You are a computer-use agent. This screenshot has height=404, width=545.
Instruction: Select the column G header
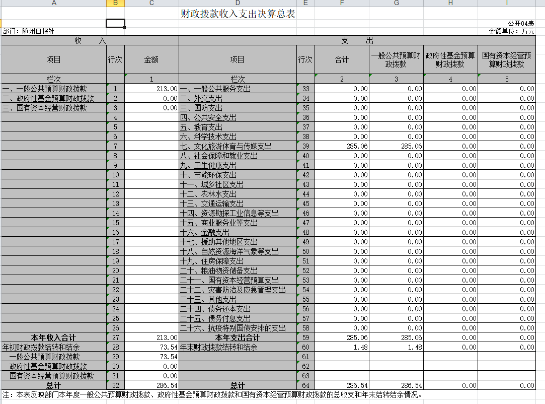point(396,4)
